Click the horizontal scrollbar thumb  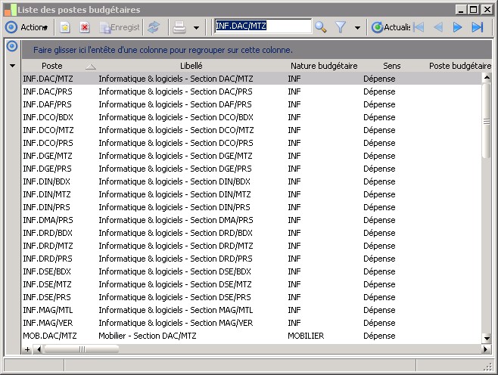point(82,349)
